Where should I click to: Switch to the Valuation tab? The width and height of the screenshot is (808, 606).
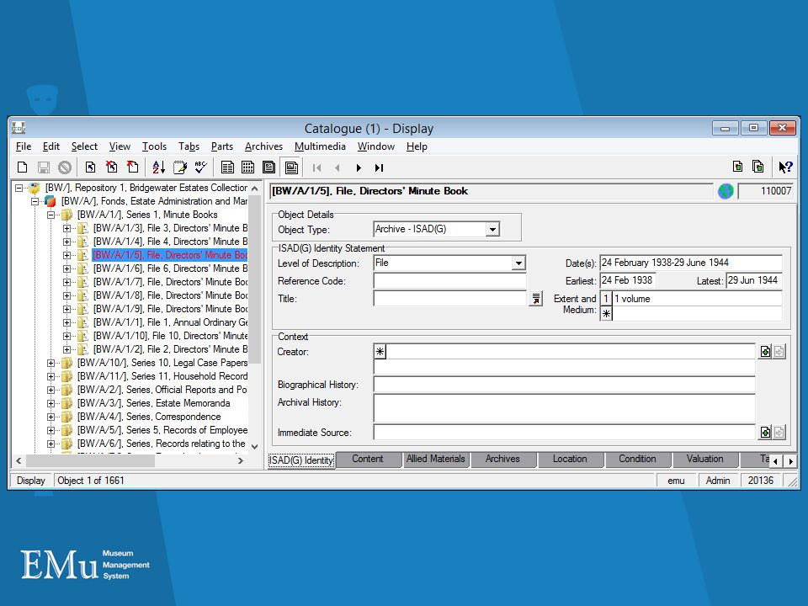704,459
